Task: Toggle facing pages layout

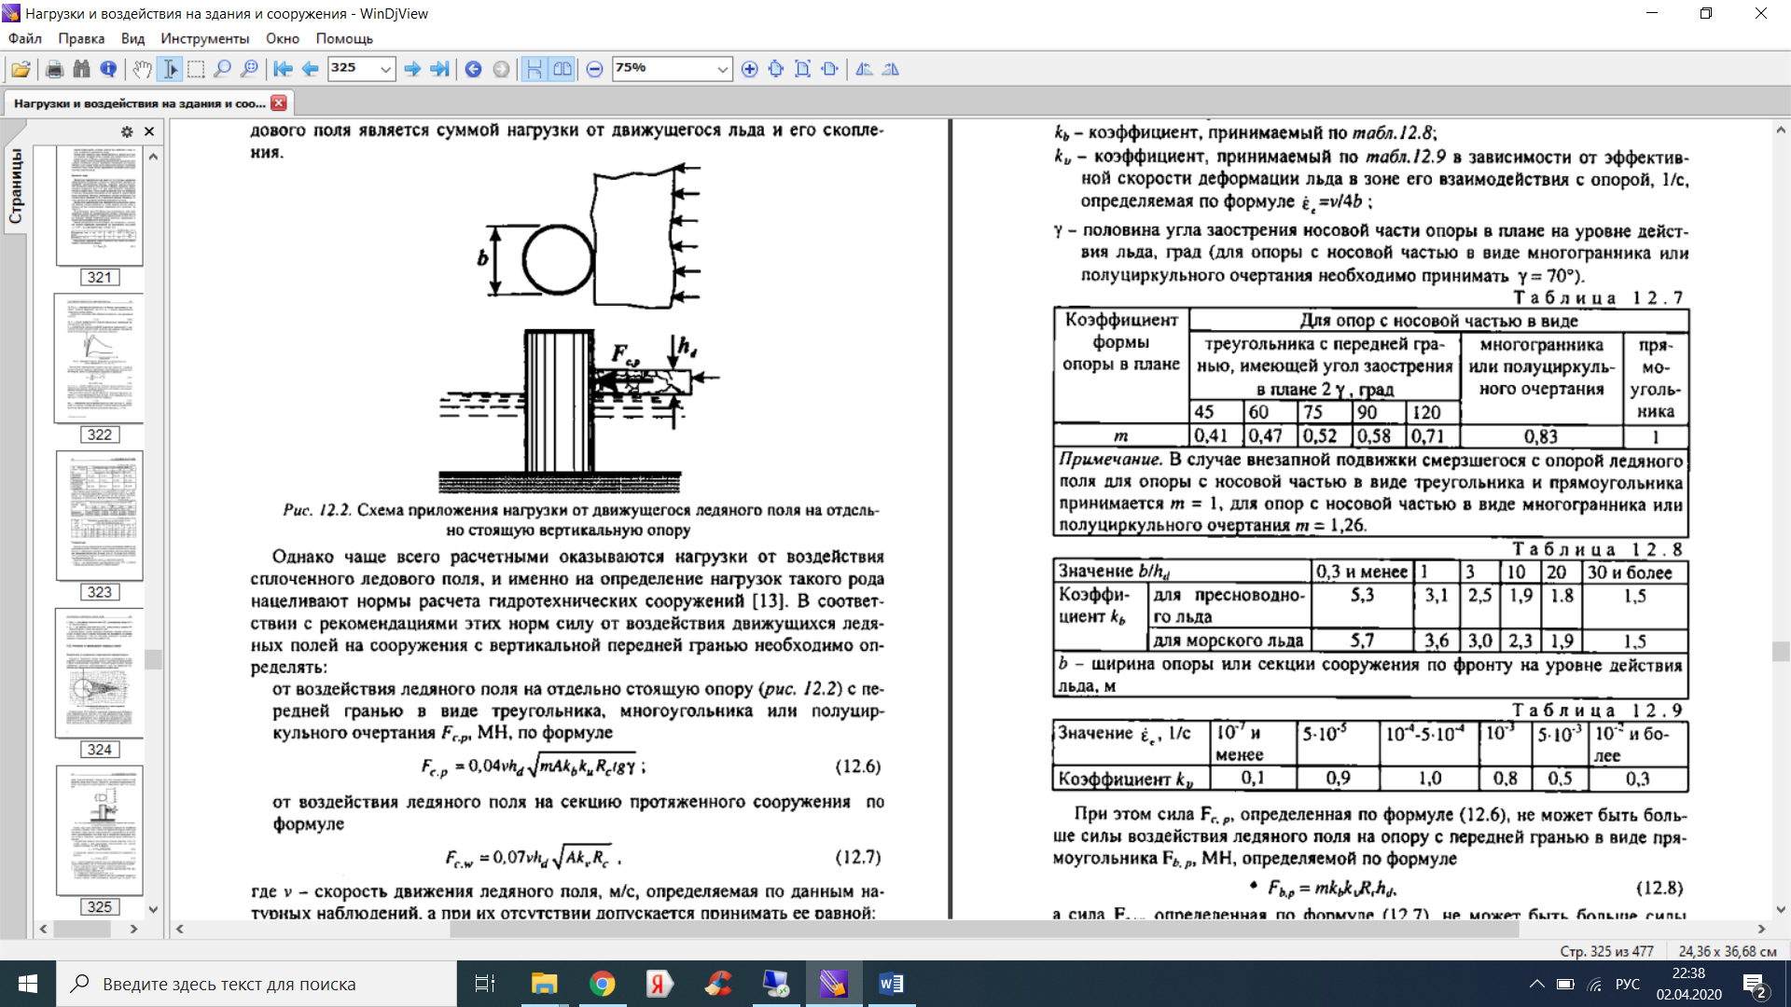Action: pos(562,69)
